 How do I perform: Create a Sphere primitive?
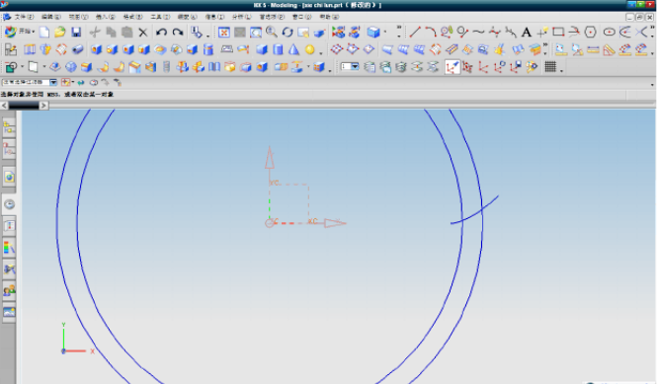(x=309, y=49)
